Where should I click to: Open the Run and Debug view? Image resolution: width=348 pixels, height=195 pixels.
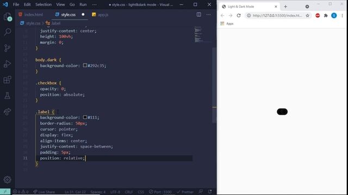(x=7, y=64)
